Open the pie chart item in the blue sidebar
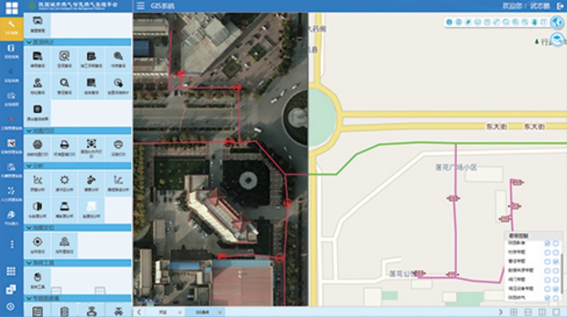Viewport: 567px width, 317px height. (x=12, y=218)
